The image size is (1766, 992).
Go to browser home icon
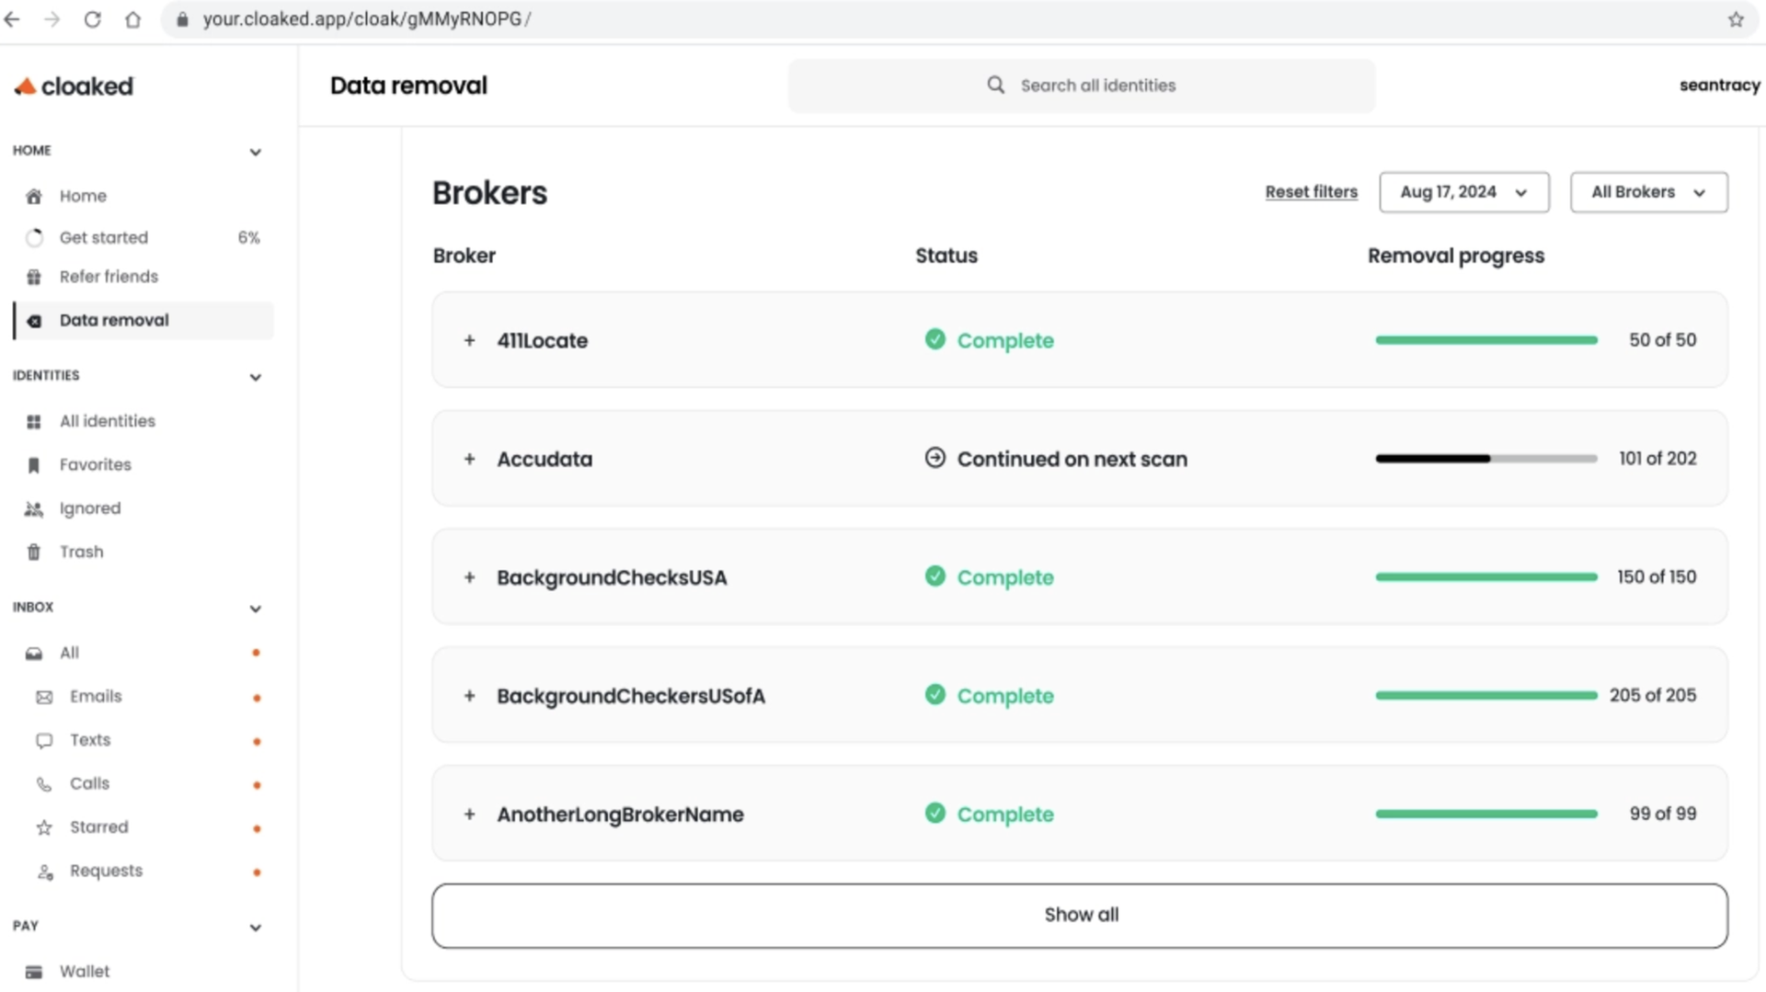132,19
